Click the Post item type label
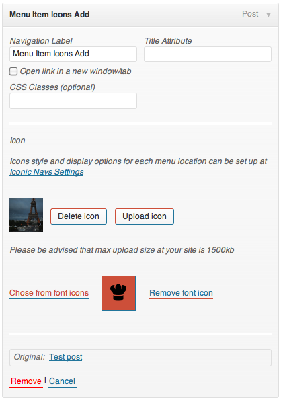Image resolution: width=281 pixels, height=400 pixels. [250, 14]
